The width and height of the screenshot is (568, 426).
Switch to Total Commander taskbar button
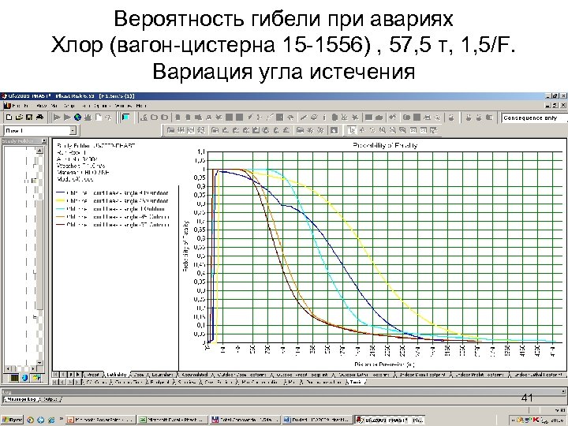click(x=245, y=420)
